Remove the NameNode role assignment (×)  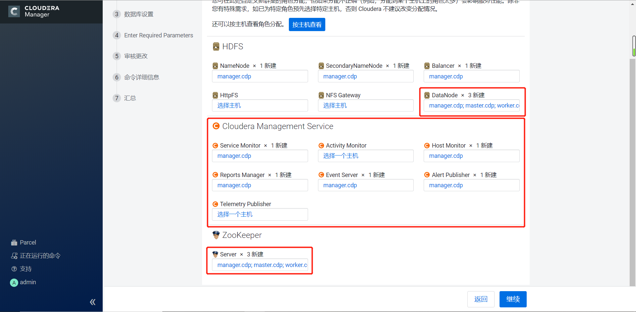click(x=254, y=66)
